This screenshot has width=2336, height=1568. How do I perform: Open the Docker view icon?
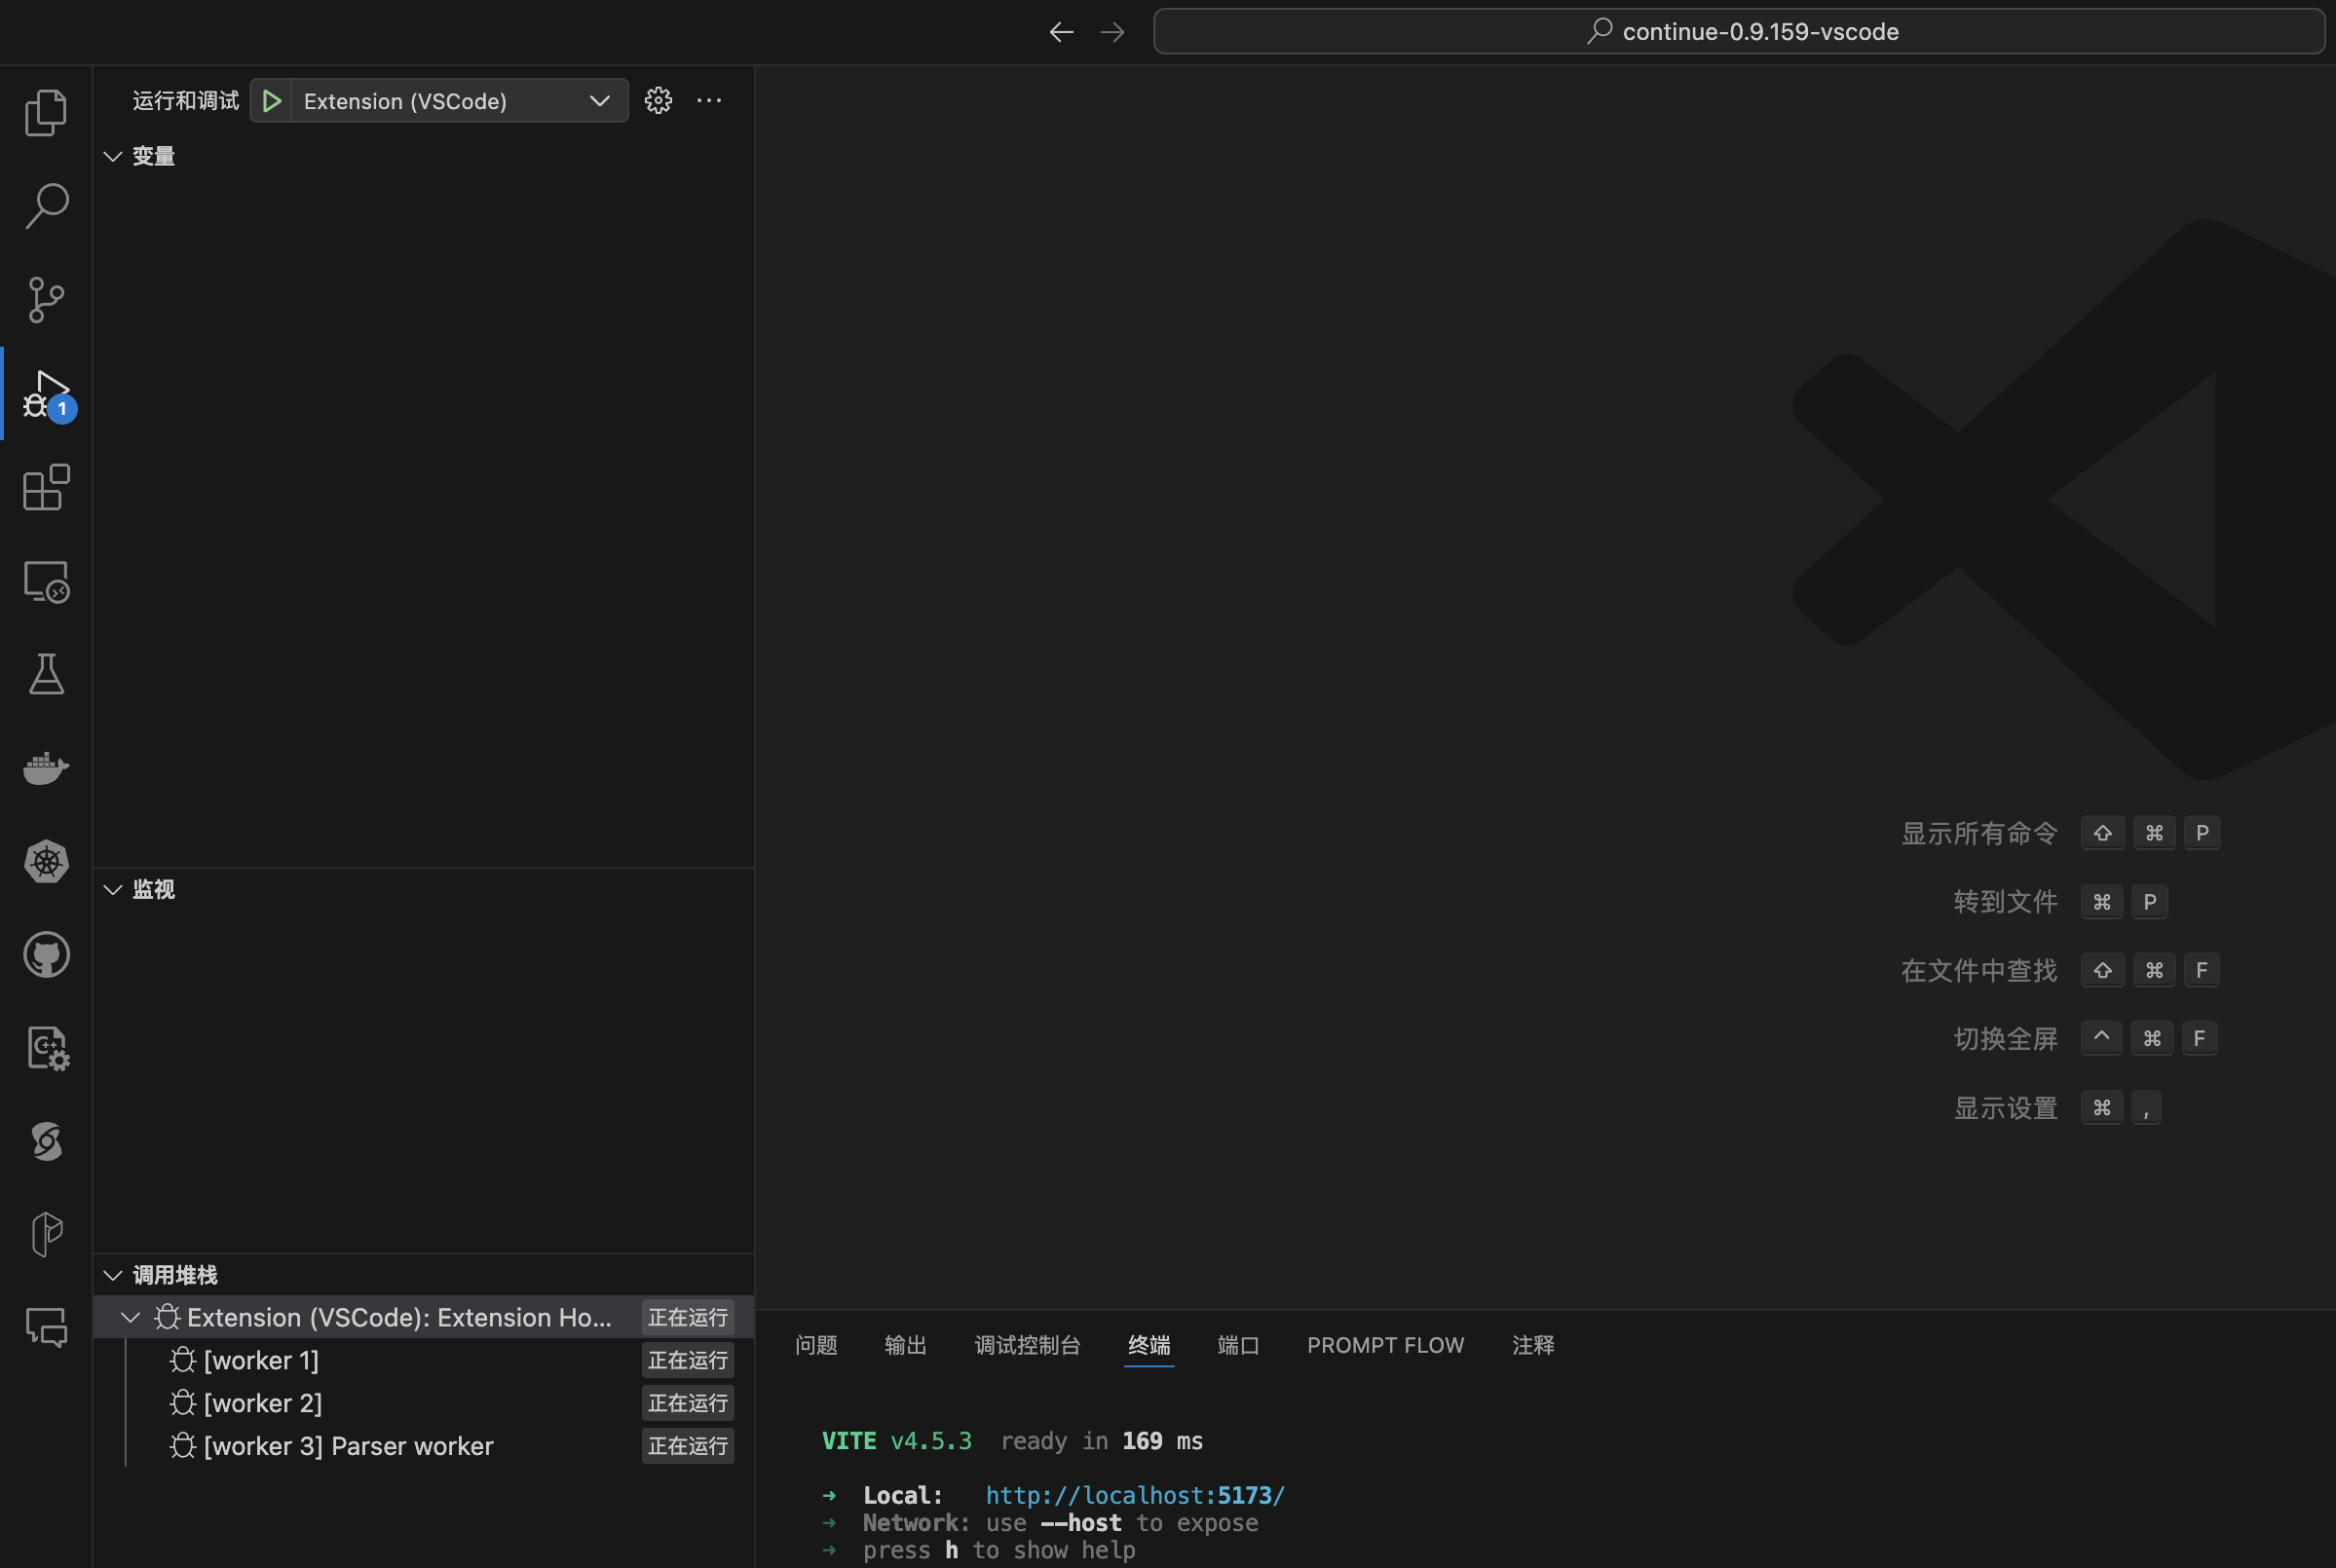coord(46,768)
